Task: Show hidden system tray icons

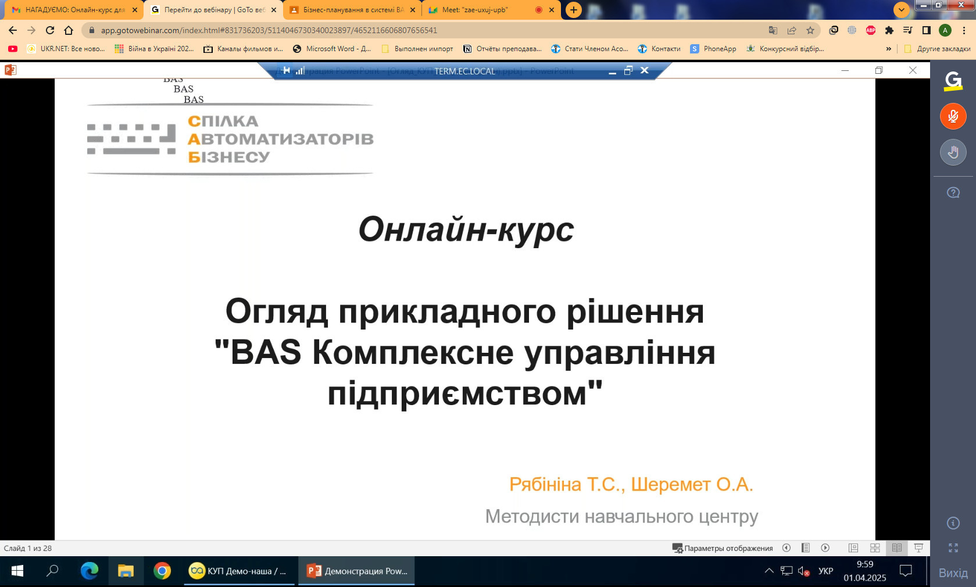Action: pos(768,571)
